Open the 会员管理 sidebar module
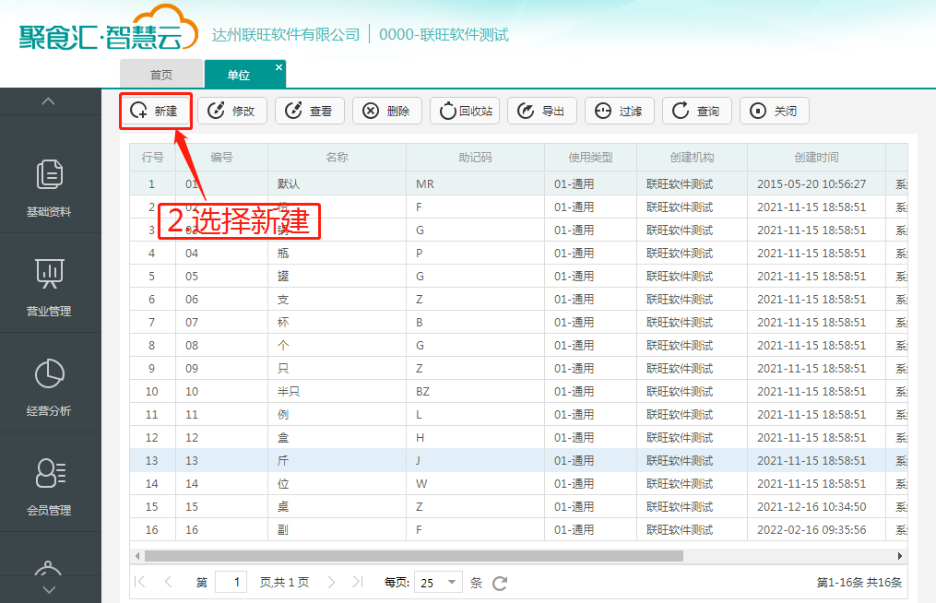The image size is (936, 603). [x=50, y=486]
